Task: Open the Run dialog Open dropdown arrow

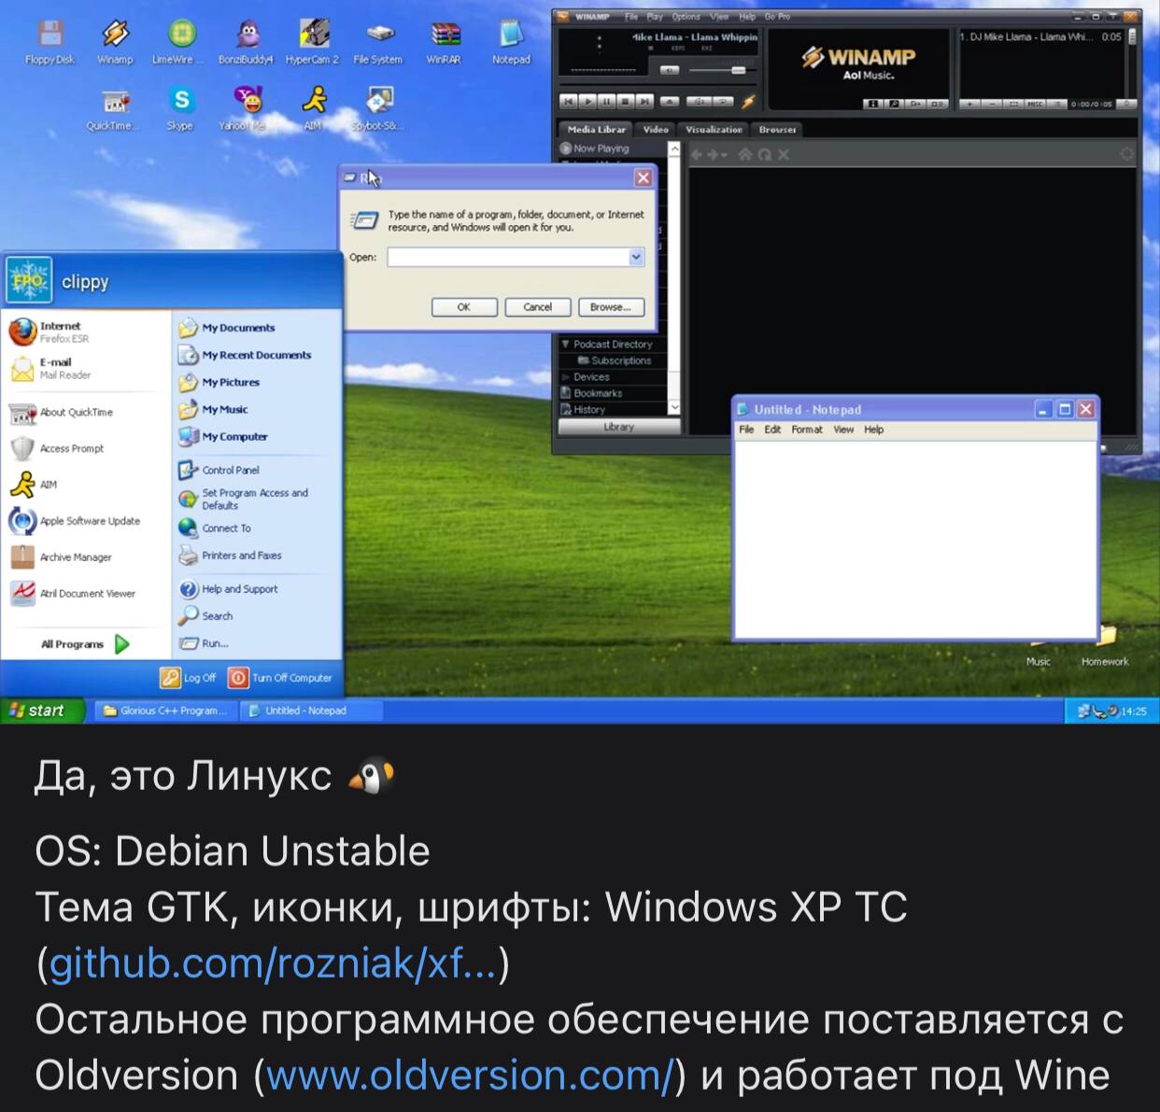Action: click(x=636, y=257)
